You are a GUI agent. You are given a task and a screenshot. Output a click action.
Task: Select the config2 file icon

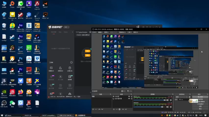tap(4, 37)
